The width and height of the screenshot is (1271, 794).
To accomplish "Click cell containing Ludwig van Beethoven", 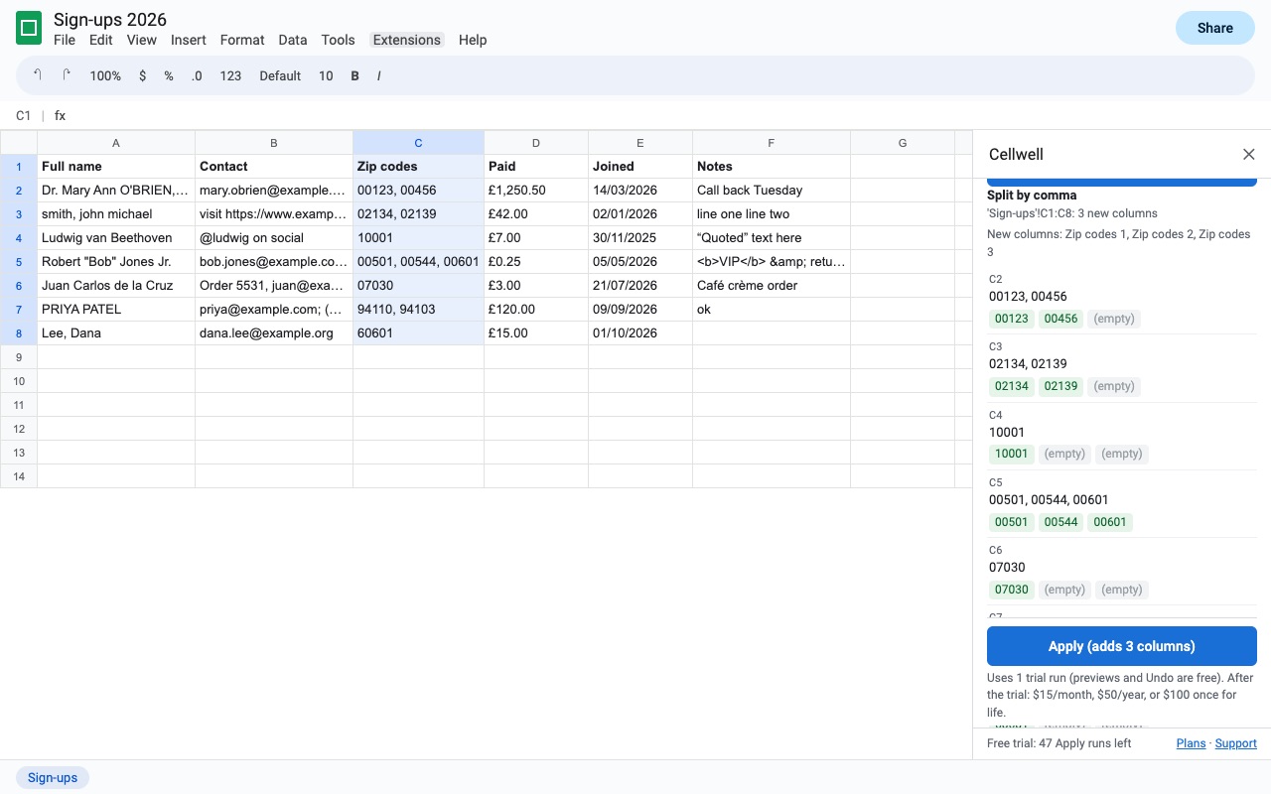I will 116,238.
